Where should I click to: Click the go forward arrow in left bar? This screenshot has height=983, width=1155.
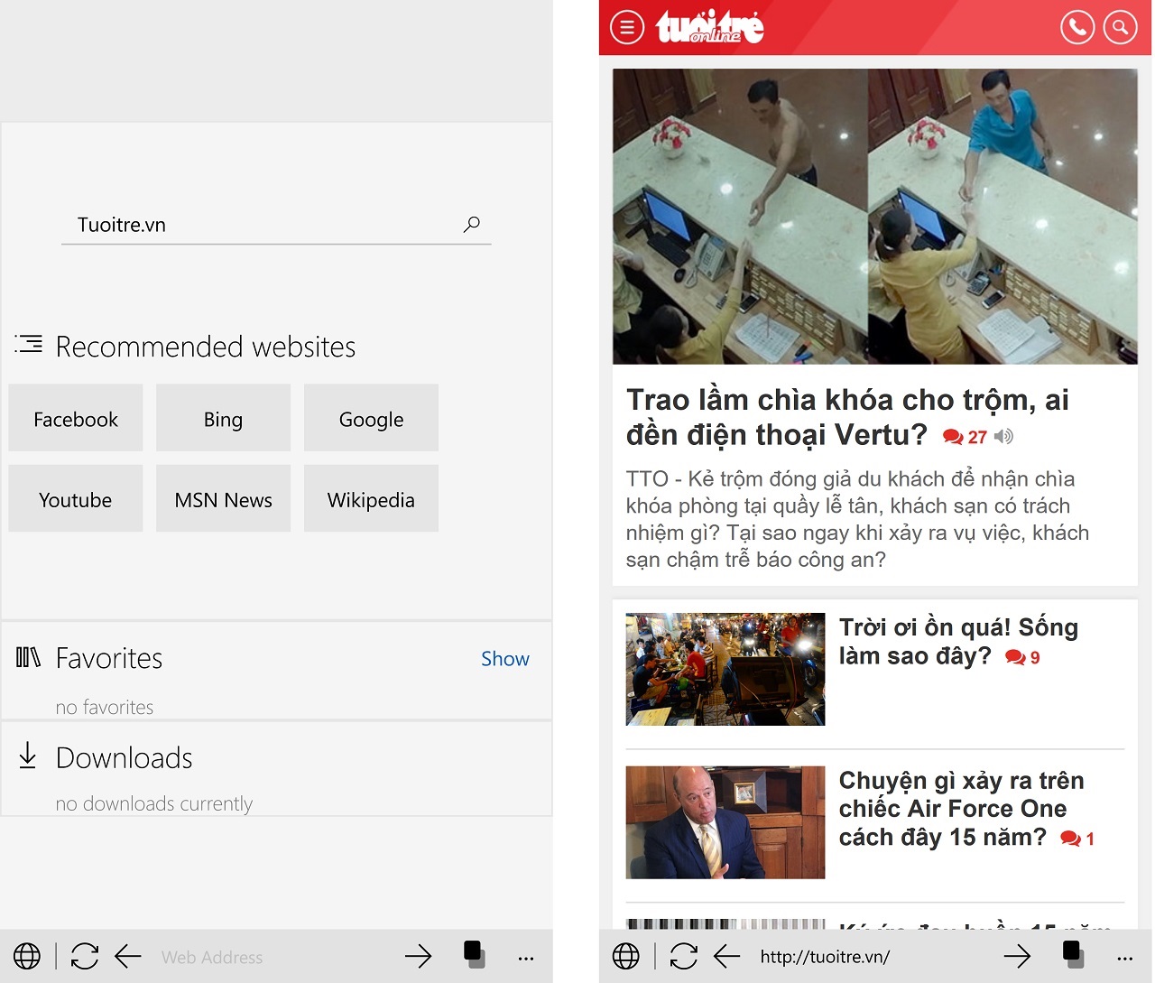click(x=418, y=956)
